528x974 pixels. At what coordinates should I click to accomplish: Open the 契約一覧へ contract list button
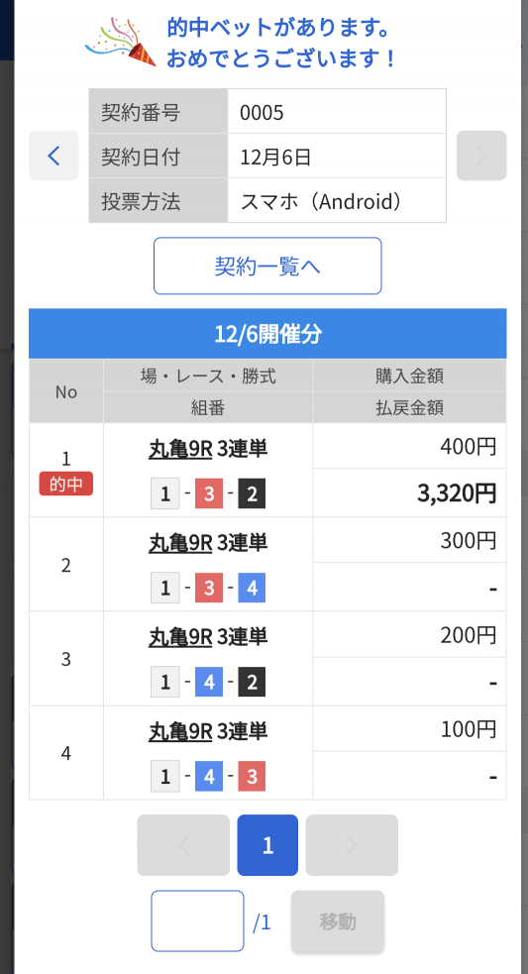click(267, 266)
